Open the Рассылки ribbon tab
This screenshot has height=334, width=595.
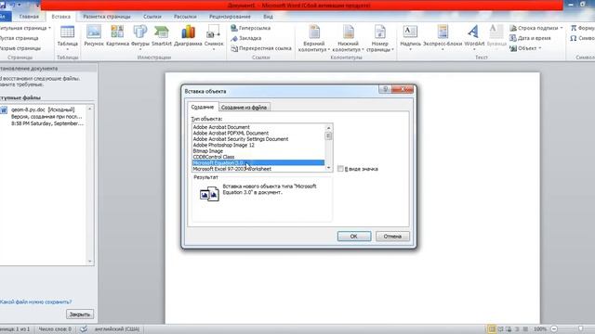185,17
